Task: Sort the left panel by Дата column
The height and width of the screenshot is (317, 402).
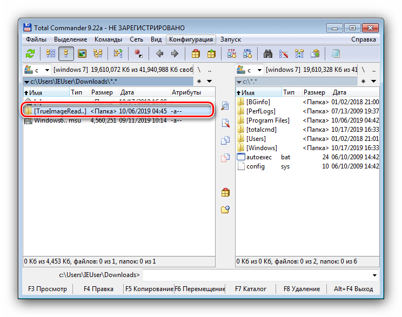Action: [145, 92]
